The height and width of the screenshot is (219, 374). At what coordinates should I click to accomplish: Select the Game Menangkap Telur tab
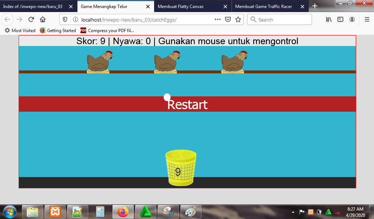(x=104, y=7)
